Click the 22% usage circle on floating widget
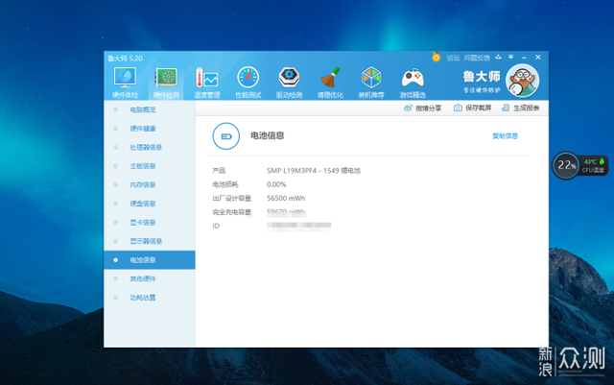 [x=565, y=165]
